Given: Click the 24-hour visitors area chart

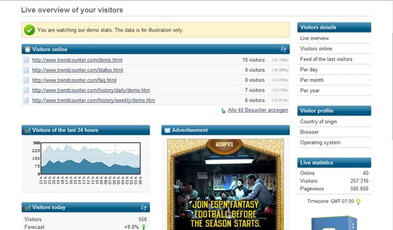Looking at the screenshot, I should coord(90,158).
